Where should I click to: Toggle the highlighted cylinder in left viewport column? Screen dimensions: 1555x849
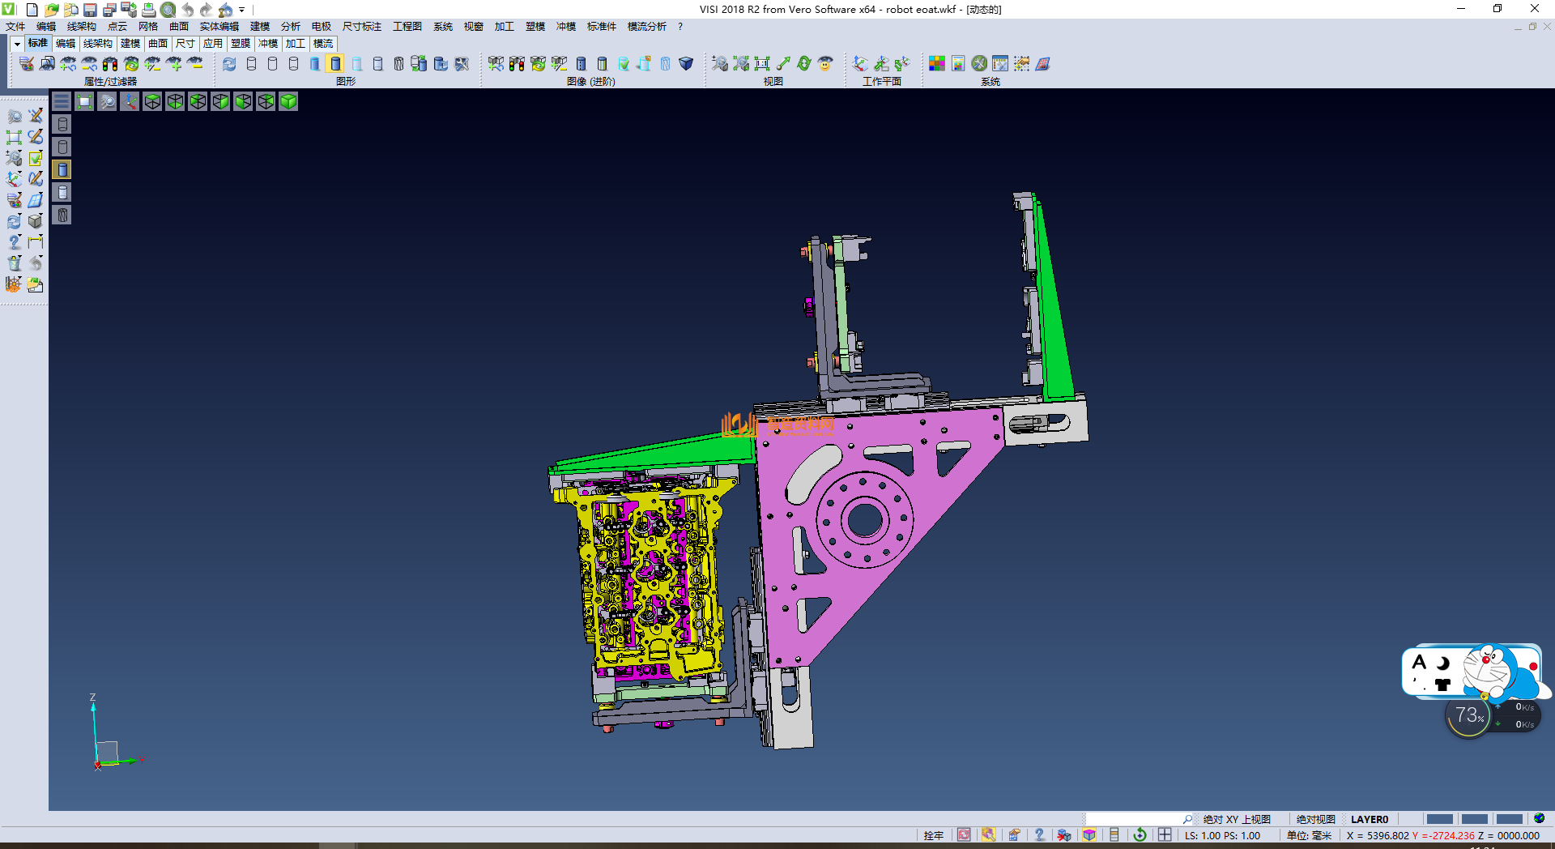click(62, 169)
